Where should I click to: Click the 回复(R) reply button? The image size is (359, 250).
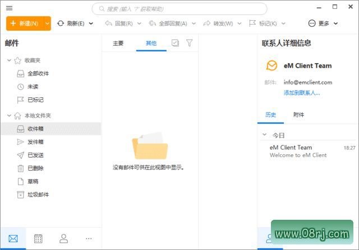pos(119,23)
